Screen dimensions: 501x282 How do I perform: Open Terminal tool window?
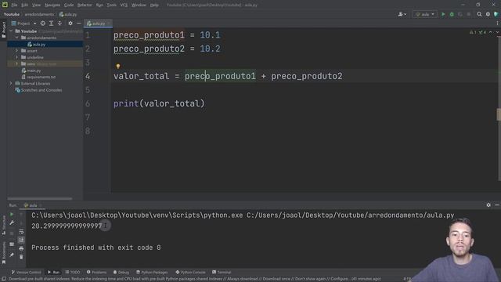tap(222, 272)
